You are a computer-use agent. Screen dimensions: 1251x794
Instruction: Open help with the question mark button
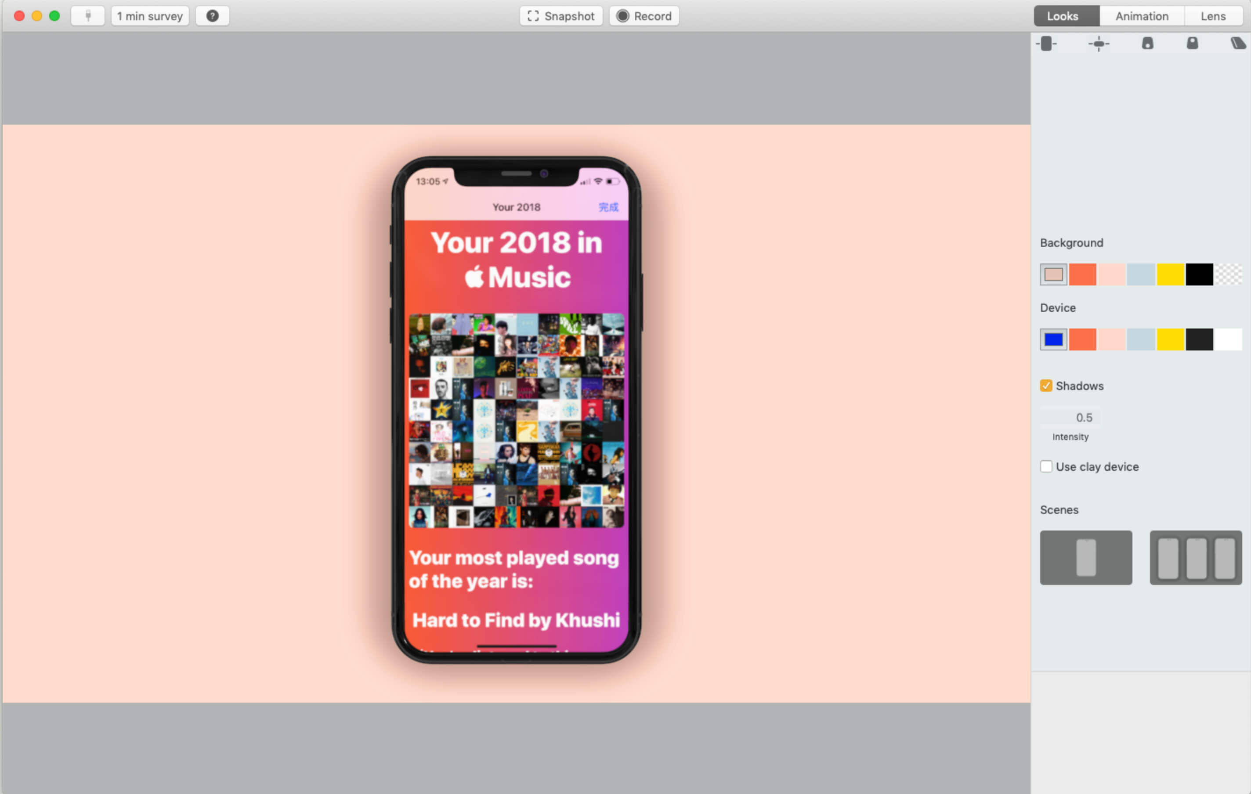tap(213, 16)
